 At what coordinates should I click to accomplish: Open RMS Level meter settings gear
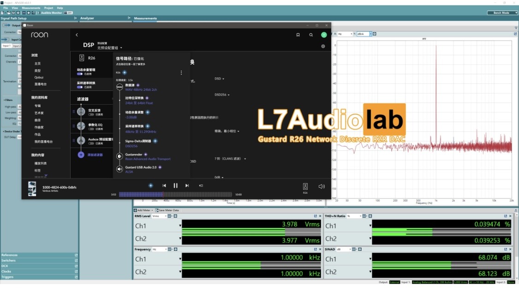(x=175, y=216)
